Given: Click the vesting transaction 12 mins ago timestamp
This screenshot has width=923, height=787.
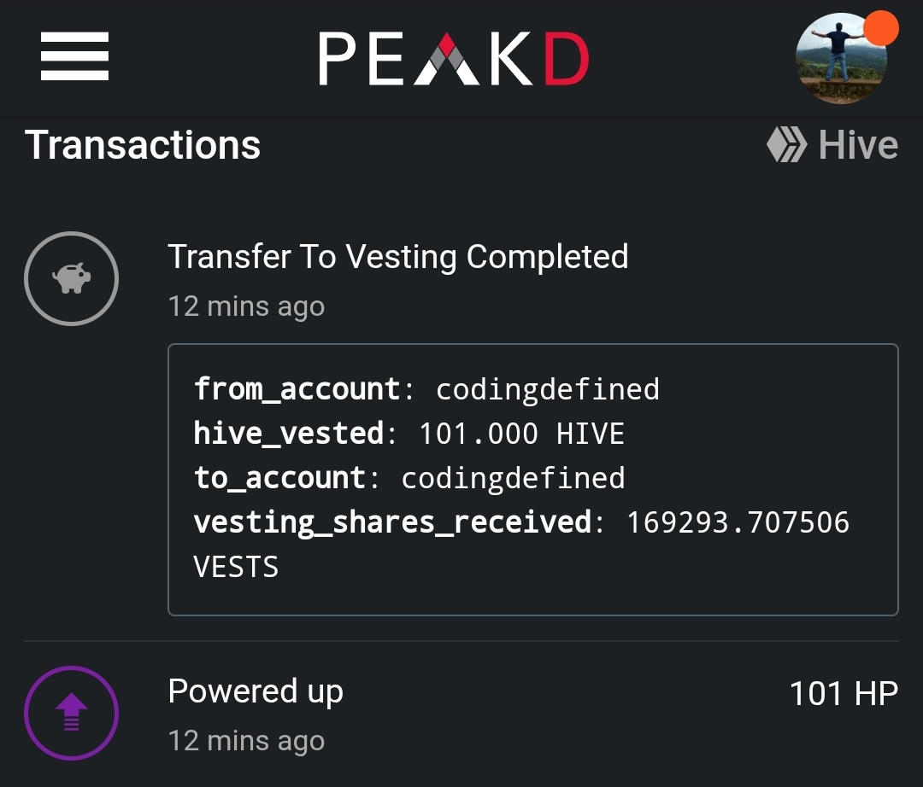Looking at the screenshot, I should coord(246,306).
